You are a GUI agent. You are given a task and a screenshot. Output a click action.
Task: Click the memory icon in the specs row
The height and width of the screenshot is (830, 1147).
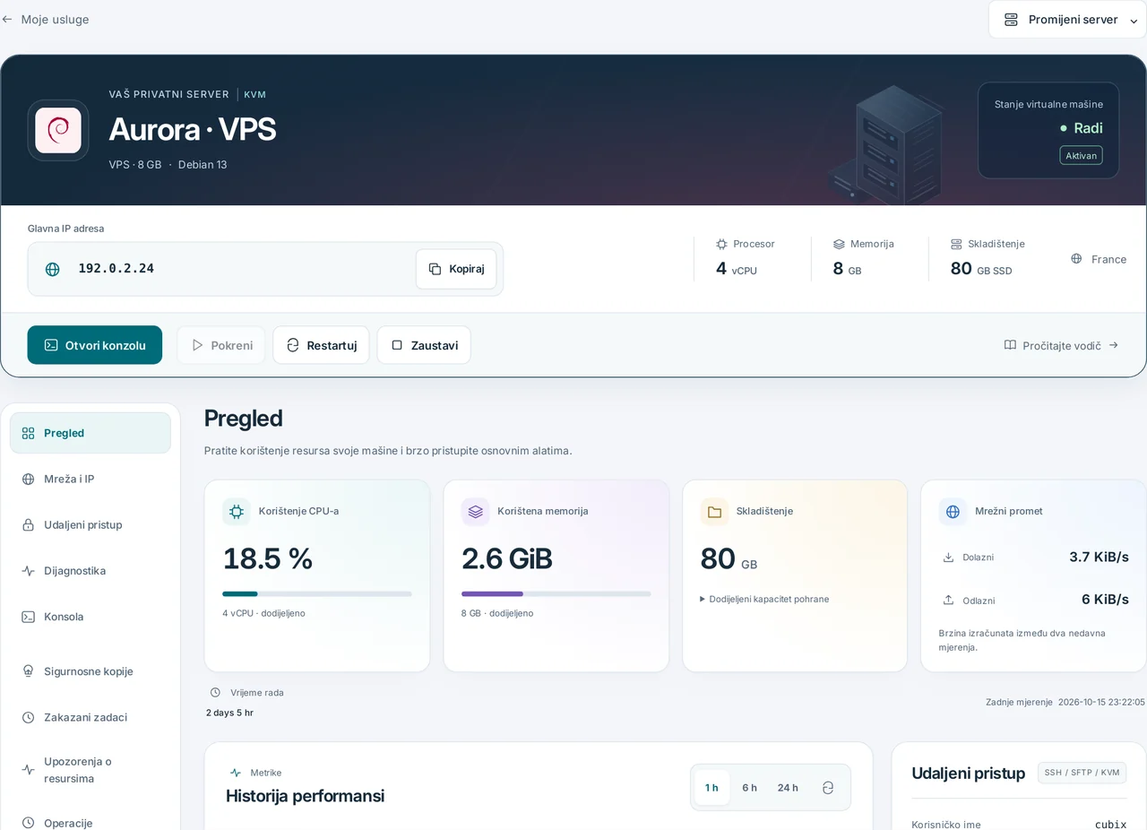(839, 244)
